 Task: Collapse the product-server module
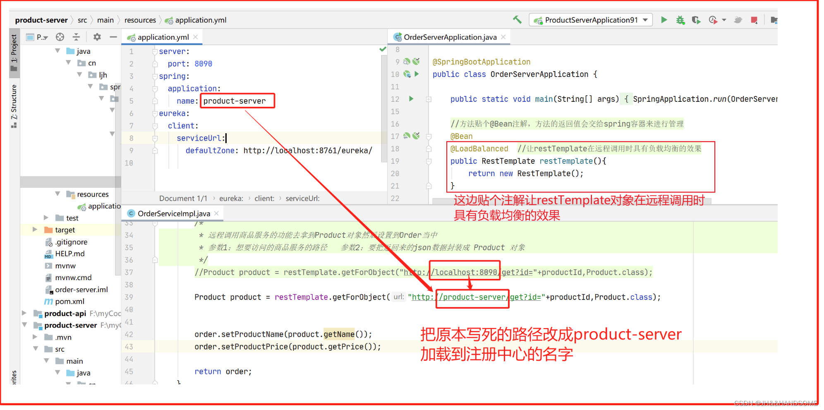point(24,325)
